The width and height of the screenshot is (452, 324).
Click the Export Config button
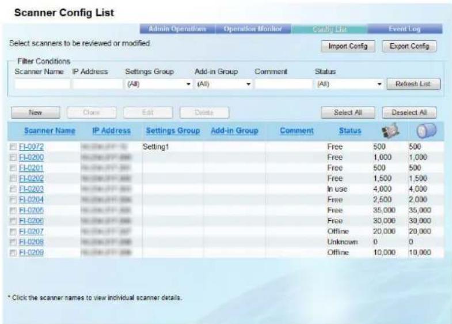409,46
